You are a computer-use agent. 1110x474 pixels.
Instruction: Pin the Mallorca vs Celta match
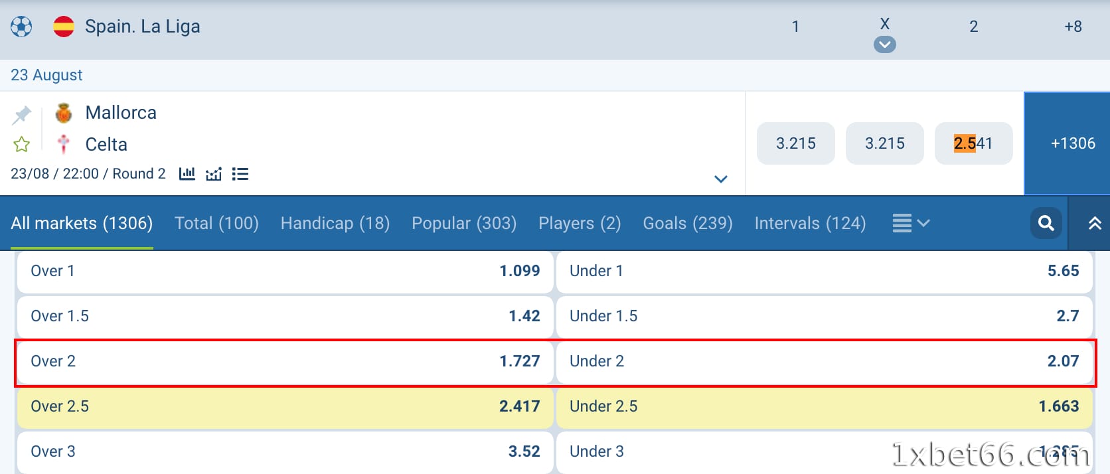point(21,115)
